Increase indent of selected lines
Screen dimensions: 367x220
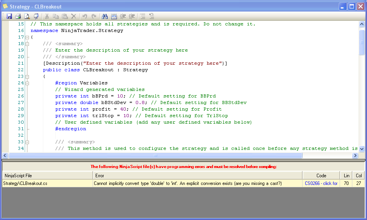coord(132,16)
